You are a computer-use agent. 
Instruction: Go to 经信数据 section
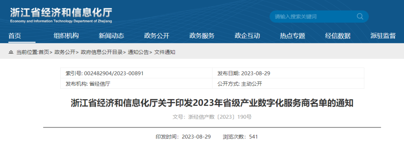[338, 36]
